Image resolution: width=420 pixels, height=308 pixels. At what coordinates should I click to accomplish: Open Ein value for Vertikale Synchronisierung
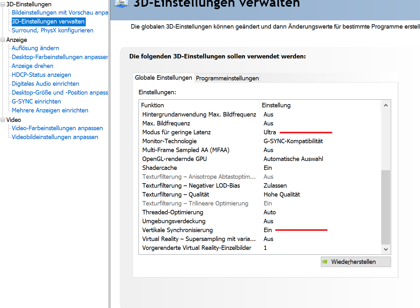268,230
